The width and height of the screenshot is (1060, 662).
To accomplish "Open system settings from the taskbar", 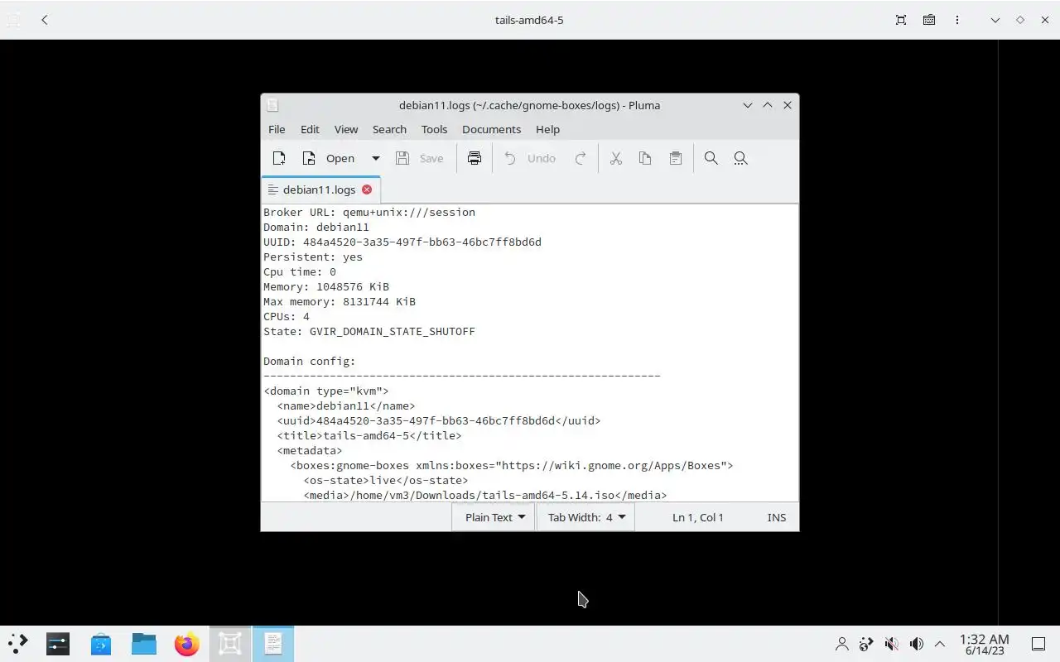I will (x=58, y=644).
